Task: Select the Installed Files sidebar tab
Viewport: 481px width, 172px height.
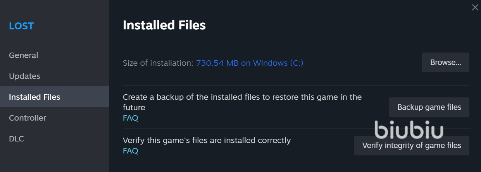Action: [34, 97]
